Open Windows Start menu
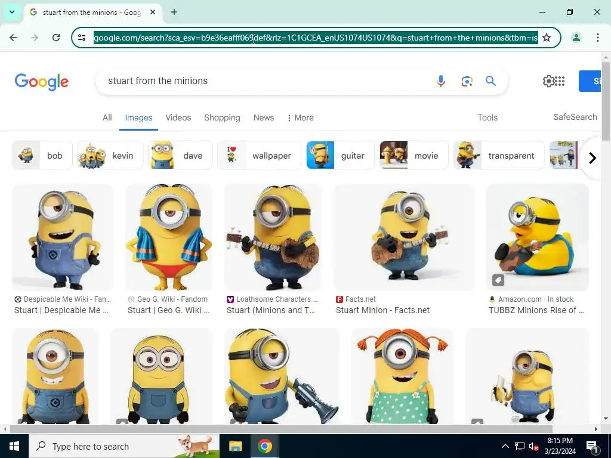 [14, 446]
